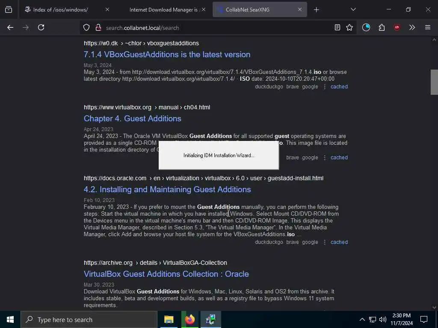Close the Index of /isos/windows/ tab
The image size is (438, 328).
[107, 9]
